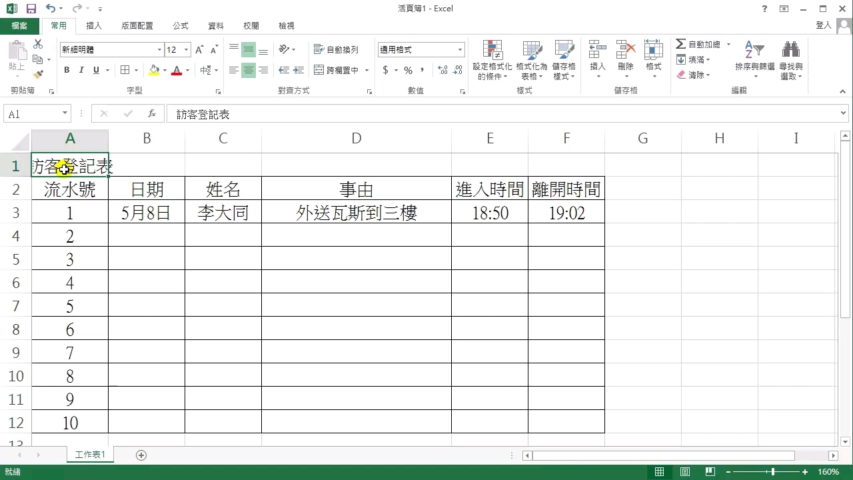
Task: Open Format as Table 格式化為表格 menu
Action: click(532, 60)
